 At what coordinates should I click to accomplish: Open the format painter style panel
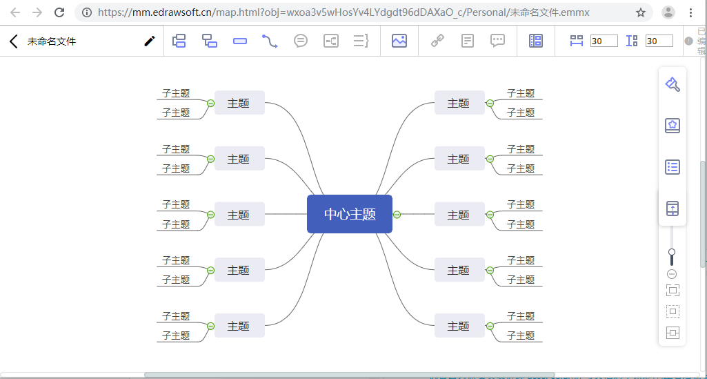pos(673,84)
